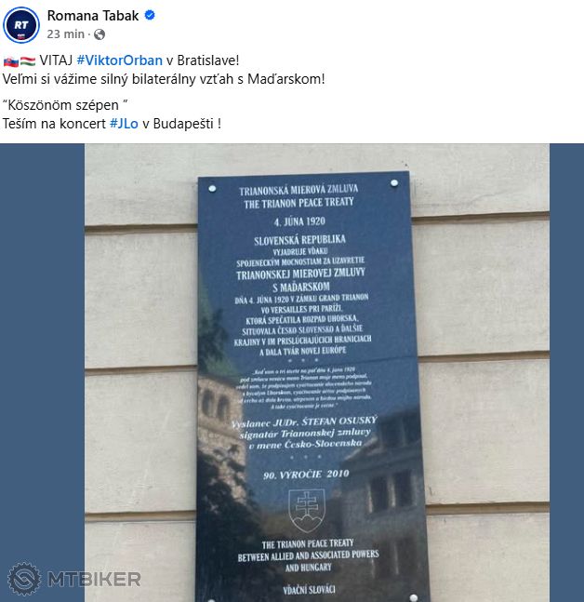Image resolution: width=584 pixels, height=602 pixels.
Task: Click the public globe privacy icon
Action: pyautogui.click(x=100, y=34)
